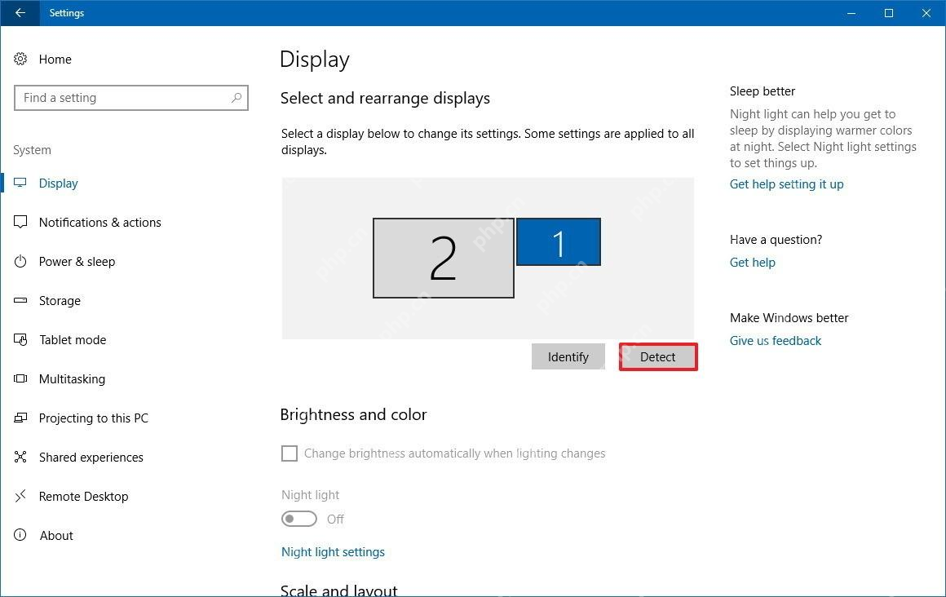Click Give us feedback link
946x597 pixels.
point(776,340)
